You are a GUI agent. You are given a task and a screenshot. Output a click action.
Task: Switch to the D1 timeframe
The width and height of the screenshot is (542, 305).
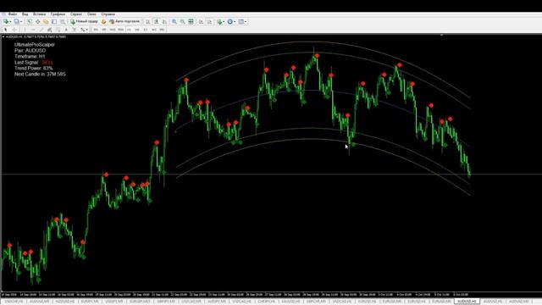click(146, 30)
